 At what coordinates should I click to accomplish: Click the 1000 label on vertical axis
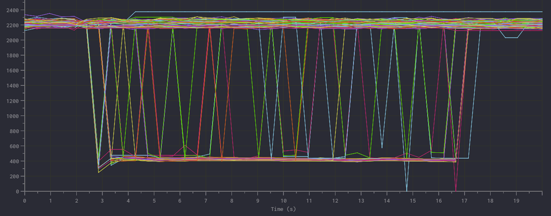tap(12, 116)
